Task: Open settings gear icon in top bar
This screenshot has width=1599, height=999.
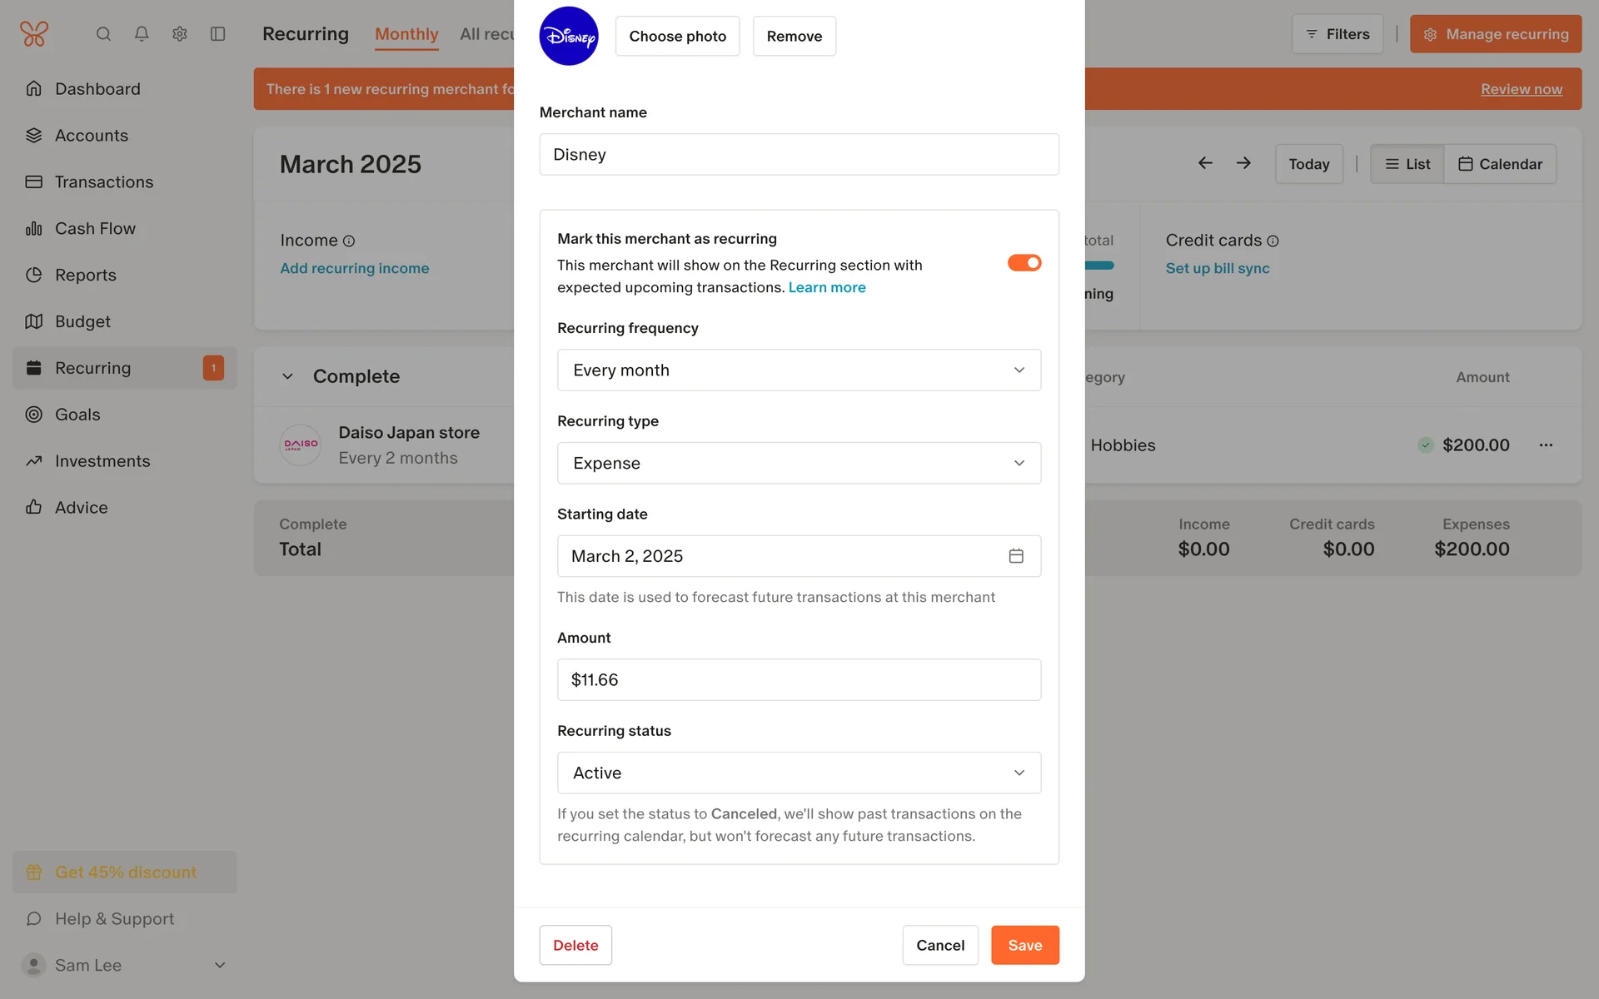Action: [x=180, y=34]
